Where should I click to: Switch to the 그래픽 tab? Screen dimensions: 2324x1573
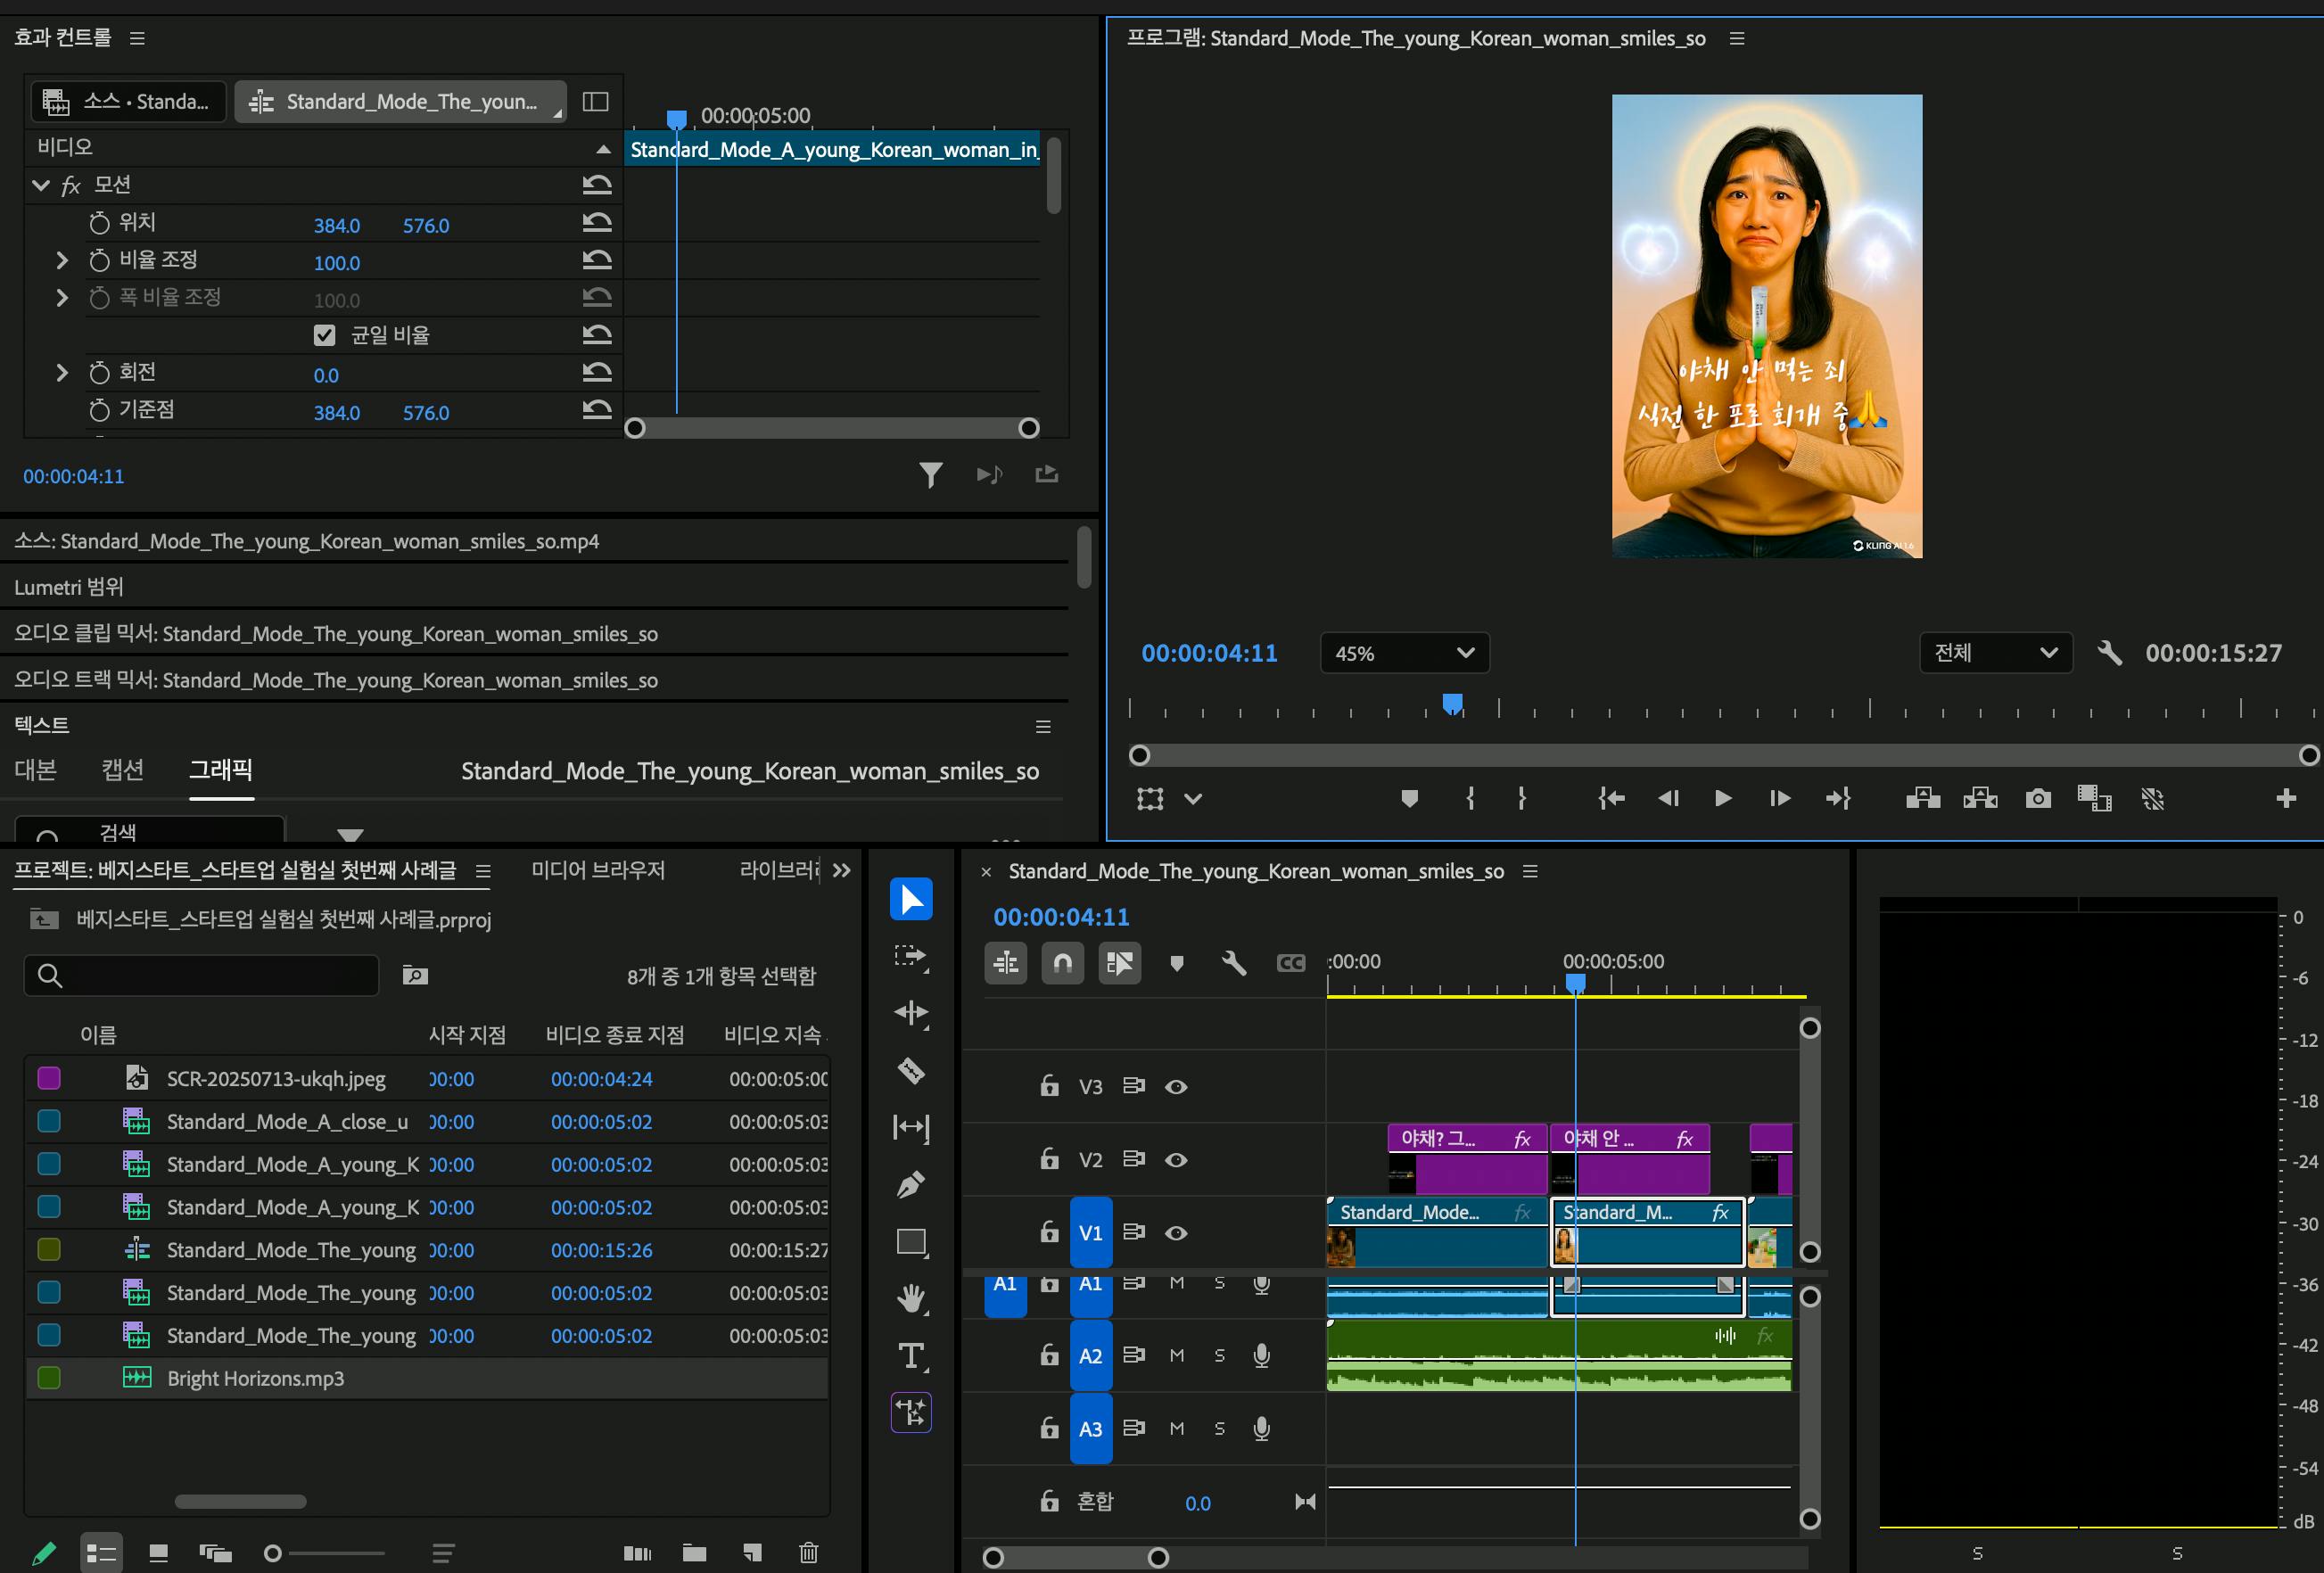221,769
